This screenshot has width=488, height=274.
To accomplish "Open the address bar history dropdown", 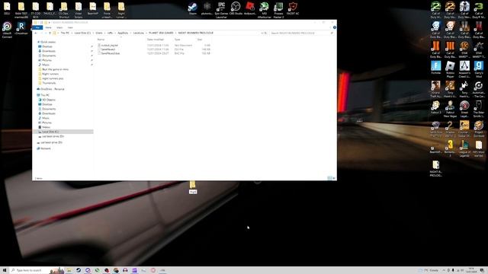I will pyautogui.click(x=262, y=33).
